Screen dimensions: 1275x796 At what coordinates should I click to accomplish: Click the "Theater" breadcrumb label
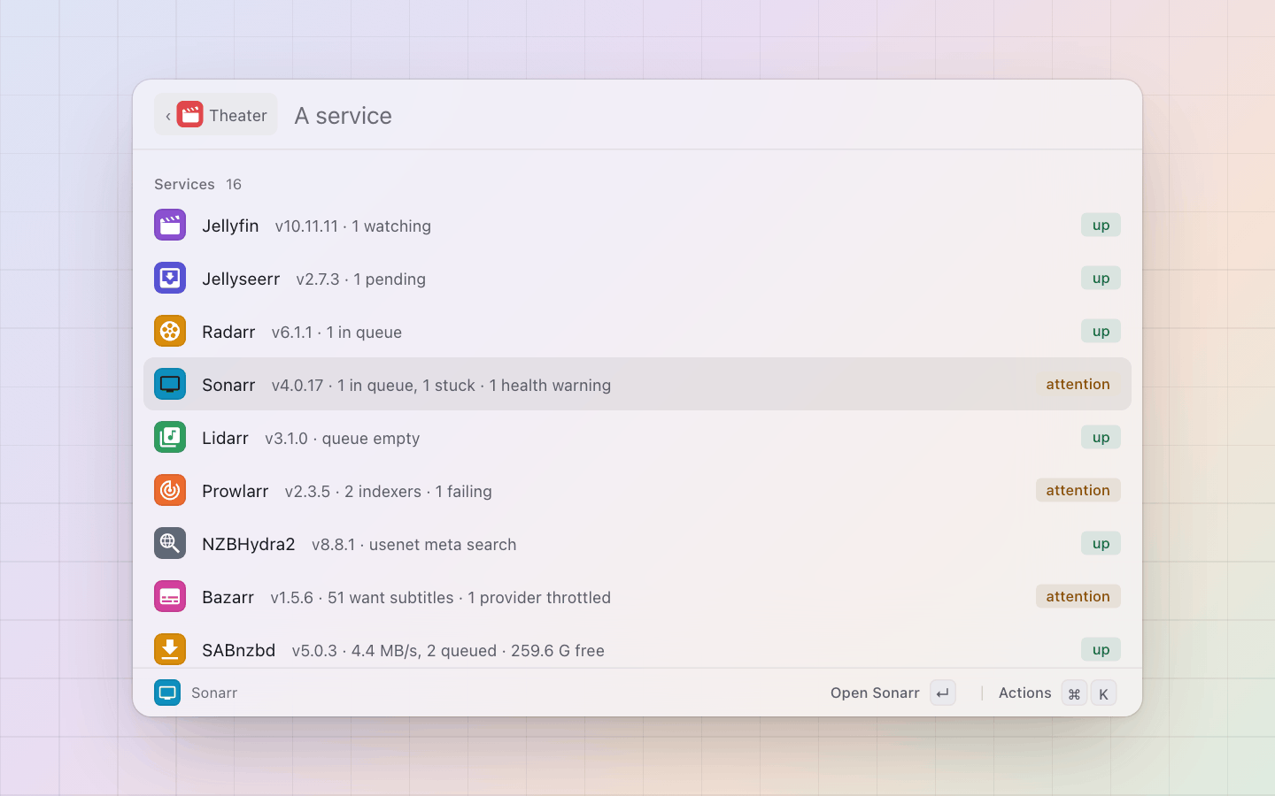pos(238,116)
